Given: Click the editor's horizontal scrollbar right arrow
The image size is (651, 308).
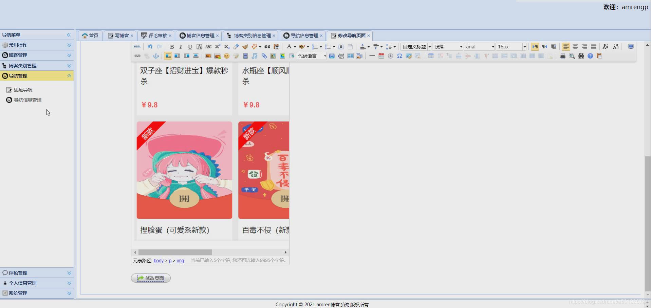Looking at the screenshot, I should (x=285, y=252).
